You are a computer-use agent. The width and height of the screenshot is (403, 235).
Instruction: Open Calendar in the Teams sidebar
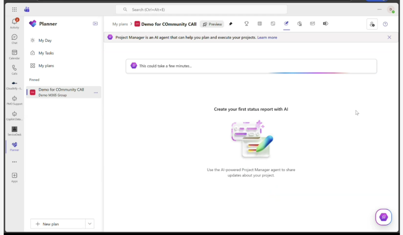[15, 54]
